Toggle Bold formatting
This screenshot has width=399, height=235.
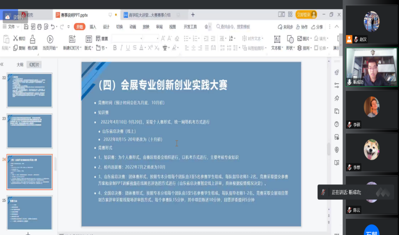click(115, 48)
